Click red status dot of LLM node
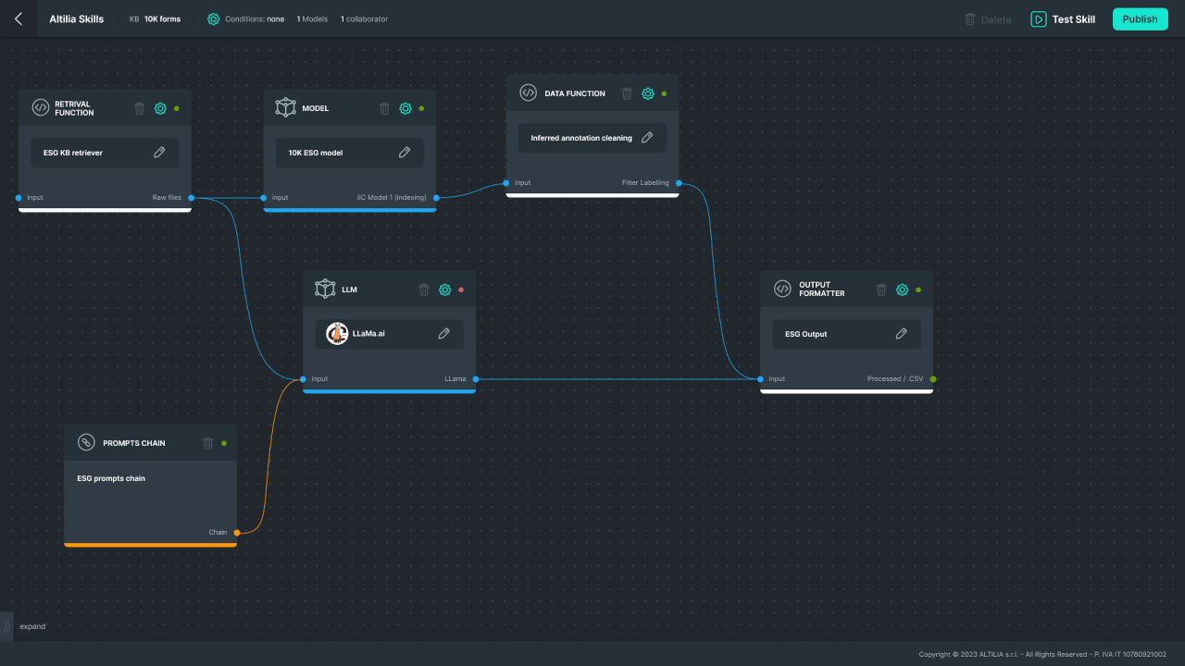 click(461, 290)
